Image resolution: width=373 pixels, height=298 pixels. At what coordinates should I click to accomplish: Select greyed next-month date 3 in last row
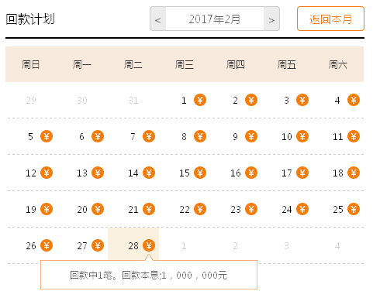click(286, 246)
